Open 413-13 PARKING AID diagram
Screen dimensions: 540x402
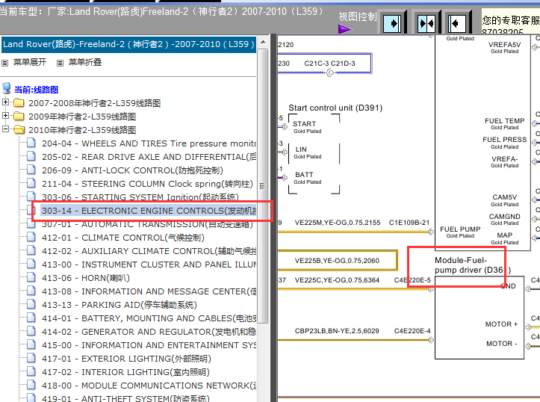click(x=120, y=305)
